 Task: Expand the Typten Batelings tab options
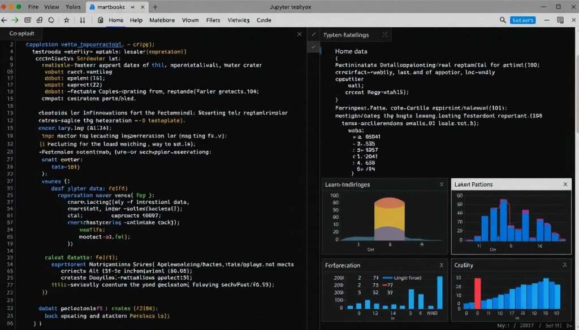384,34
